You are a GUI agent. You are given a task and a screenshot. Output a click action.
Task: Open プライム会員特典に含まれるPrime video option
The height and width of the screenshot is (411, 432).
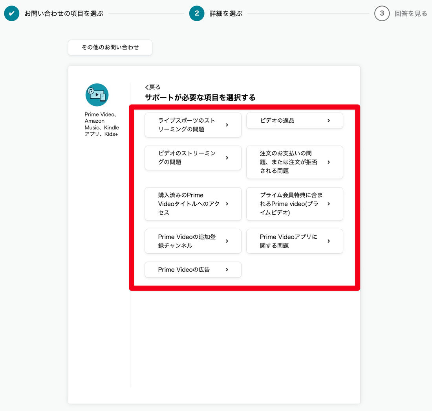[x=295, y=204]
